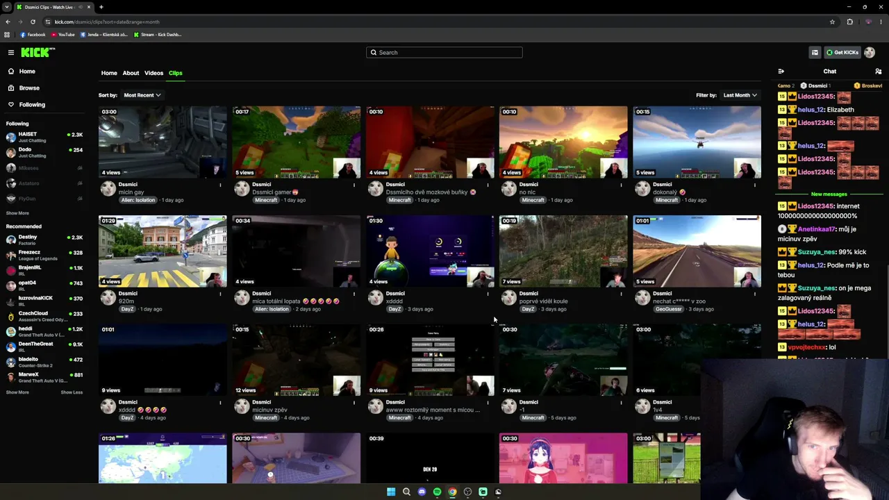This screenshot has height=500, width=889.
Task: Click username Lidos12345 in "internet" chat message
Action: [815, 206]
